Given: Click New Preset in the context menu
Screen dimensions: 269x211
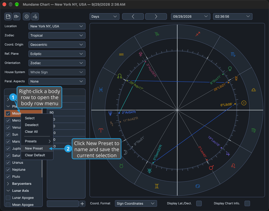Looking at the screenshot, I should (x=37, y=149).
